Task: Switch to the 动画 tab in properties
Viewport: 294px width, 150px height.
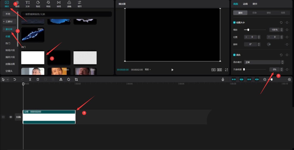Action: (x=245, y=4)
